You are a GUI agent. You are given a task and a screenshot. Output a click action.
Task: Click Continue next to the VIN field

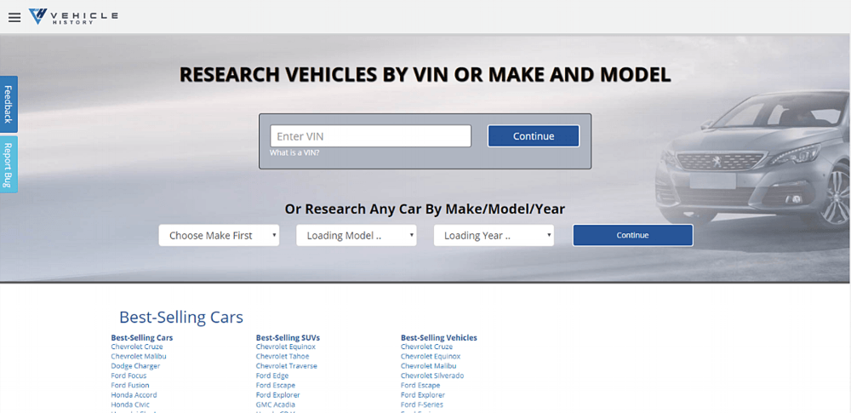(x=534, y=136)
